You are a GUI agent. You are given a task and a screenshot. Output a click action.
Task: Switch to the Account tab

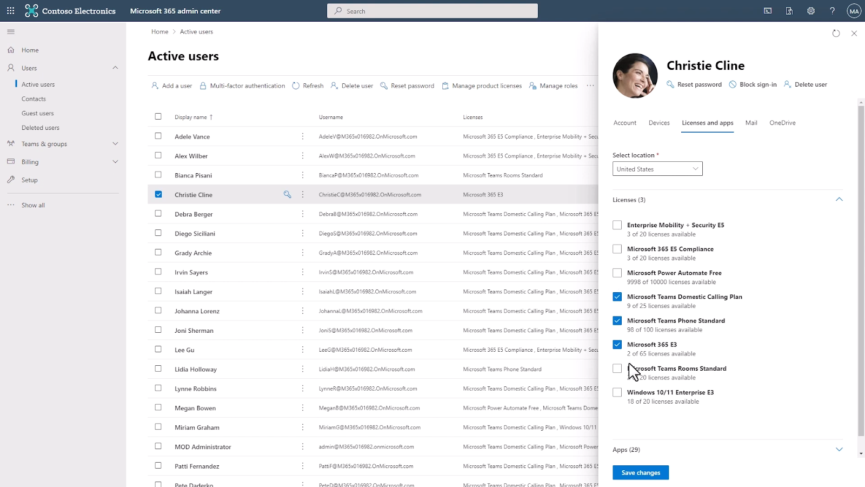pyautogui.click(x=625, y=123)
